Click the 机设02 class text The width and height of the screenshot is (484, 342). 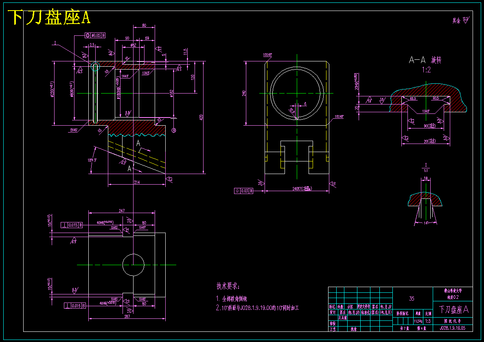pyautogui.click(x=453, y=297)
